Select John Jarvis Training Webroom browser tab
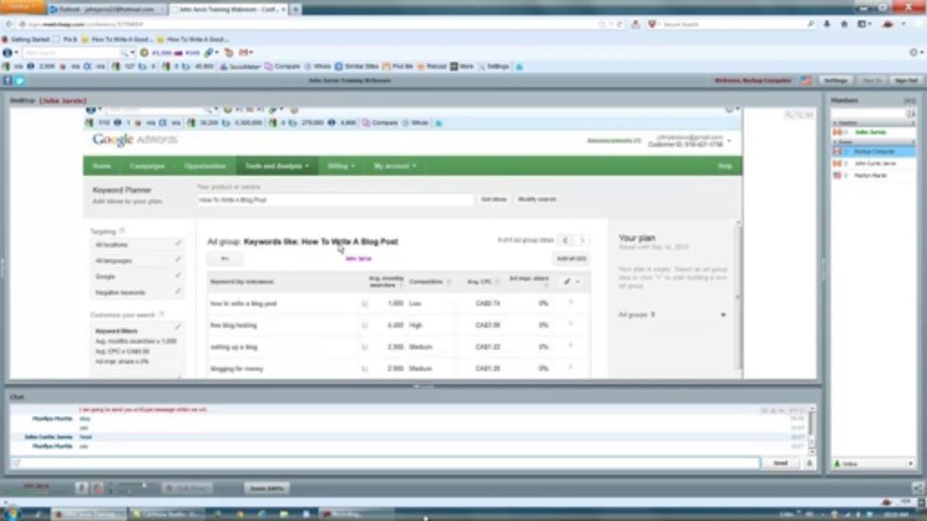Viewport: 927px width, 521px height. 228,9
